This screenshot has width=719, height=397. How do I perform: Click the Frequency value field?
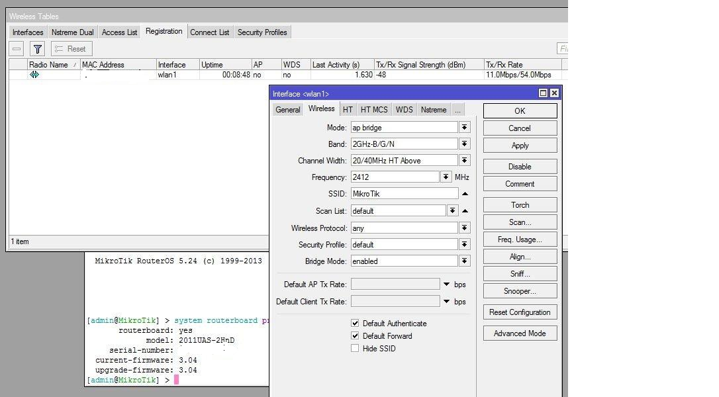pyautogui.click(x=395, y=177)
